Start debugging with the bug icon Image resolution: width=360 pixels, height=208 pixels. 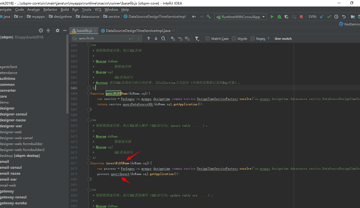pos(279,17)
